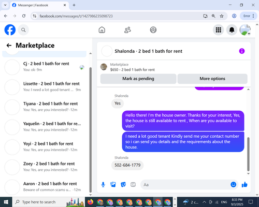This screenshot has height=207, width=259.
Task: Open Yaquelin conversation
Action: (45, 127)
